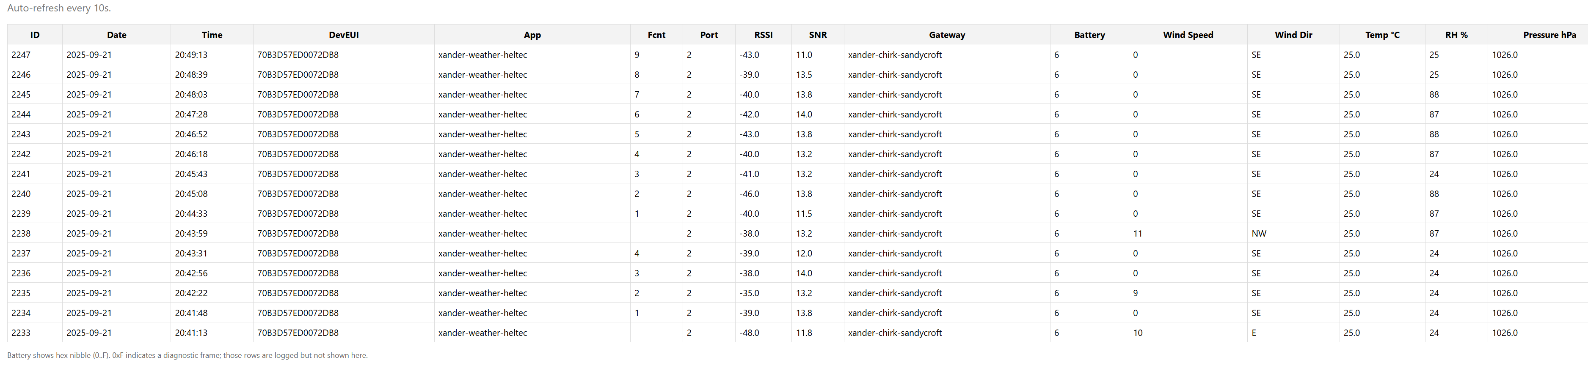Click RSSI value -48.0
Image resolution: width=1588 pixels, height=368 pixels.
pyautogui.click(x=749, y=333)
